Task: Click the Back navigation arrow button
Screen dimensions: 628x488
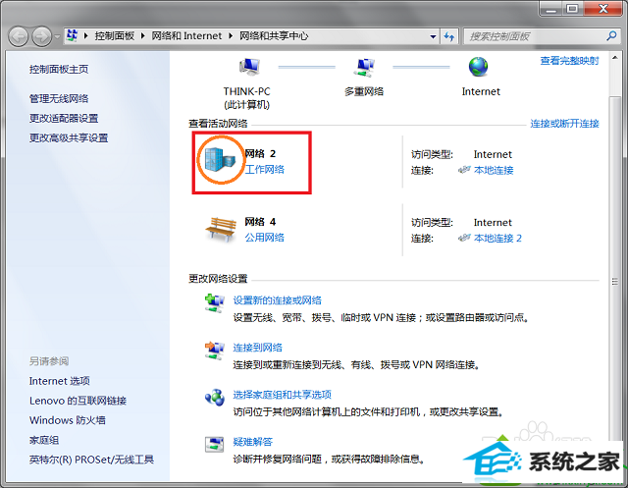Action: pos(19,37)
